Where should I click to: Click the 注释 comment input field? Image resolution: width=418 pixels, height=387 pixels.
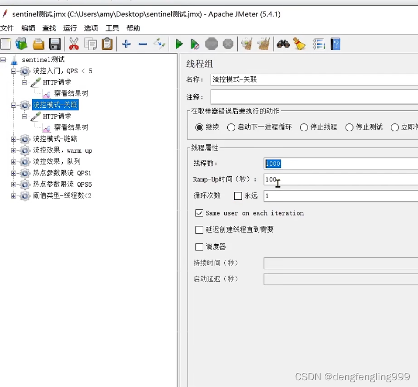[x=314, y=97]
